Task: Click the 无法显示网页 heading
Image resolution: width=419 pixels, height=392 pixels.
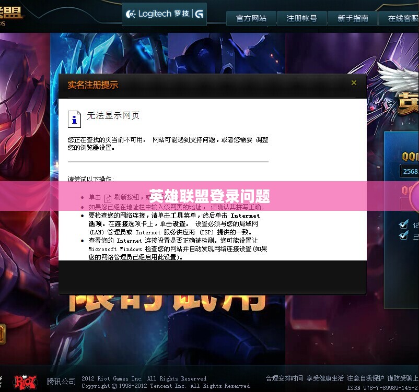Action: click(113, 116)
